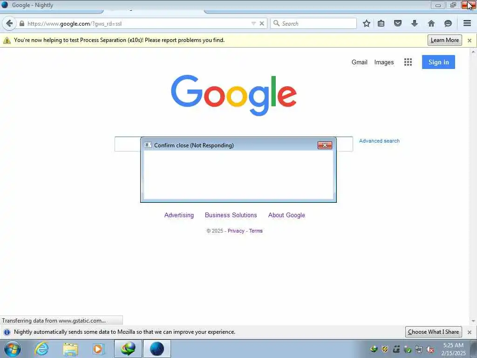Open Business Solutions link
The width and height of the screenshot is (477, 358).
[231, 215]
